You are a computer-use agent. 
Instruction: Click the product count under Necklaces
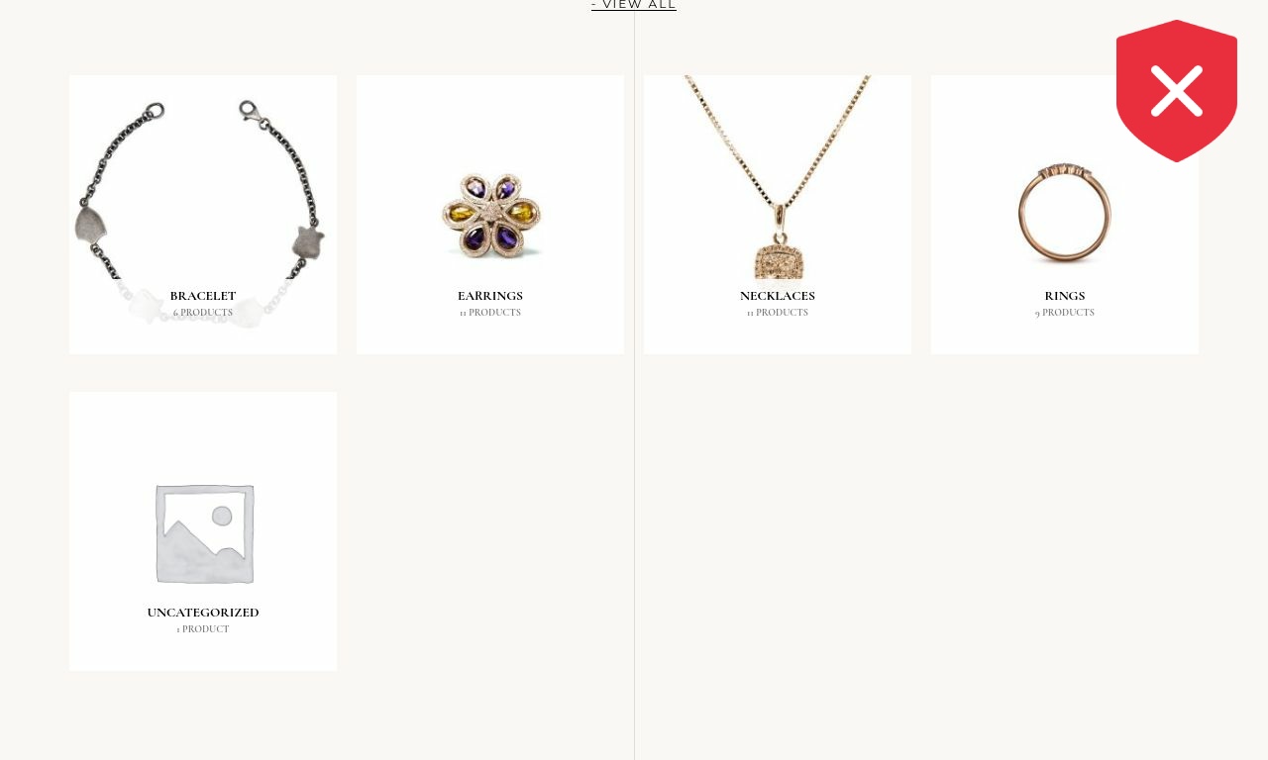[x=778, y=313]
